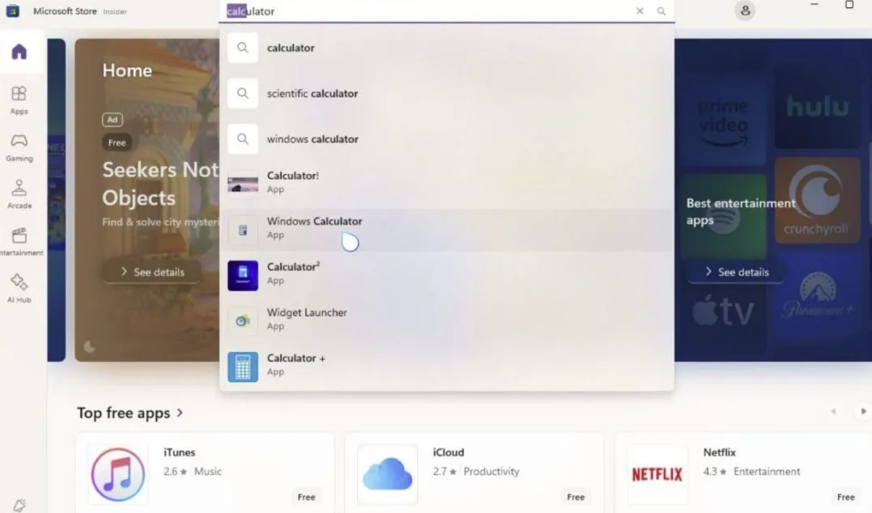This screenshot has width=872, height=513.
Task: Open the Windows Calculator app result
Action: (x=447, y=228)
